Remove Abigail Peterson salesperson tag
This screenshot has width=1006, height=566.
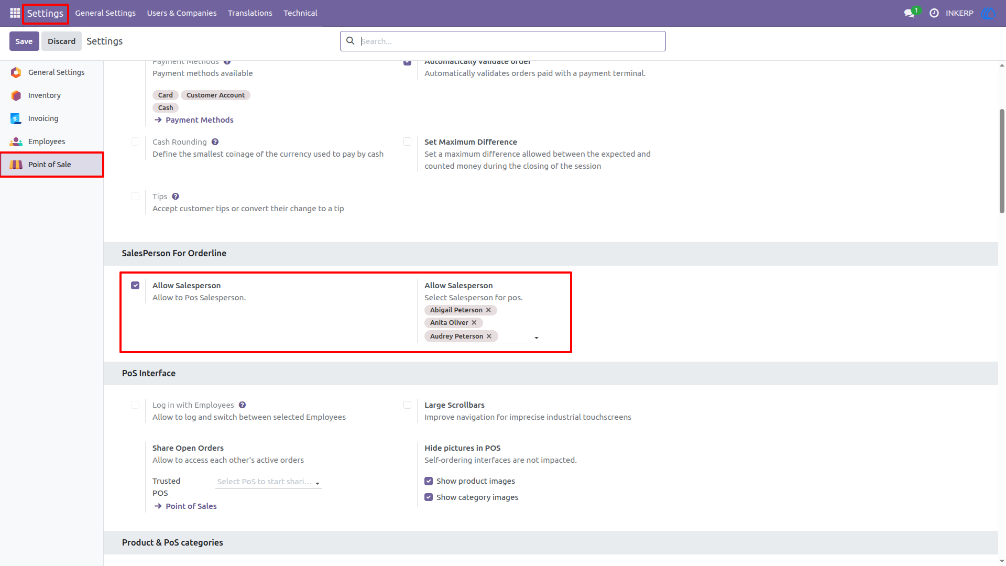pos(488,310)
